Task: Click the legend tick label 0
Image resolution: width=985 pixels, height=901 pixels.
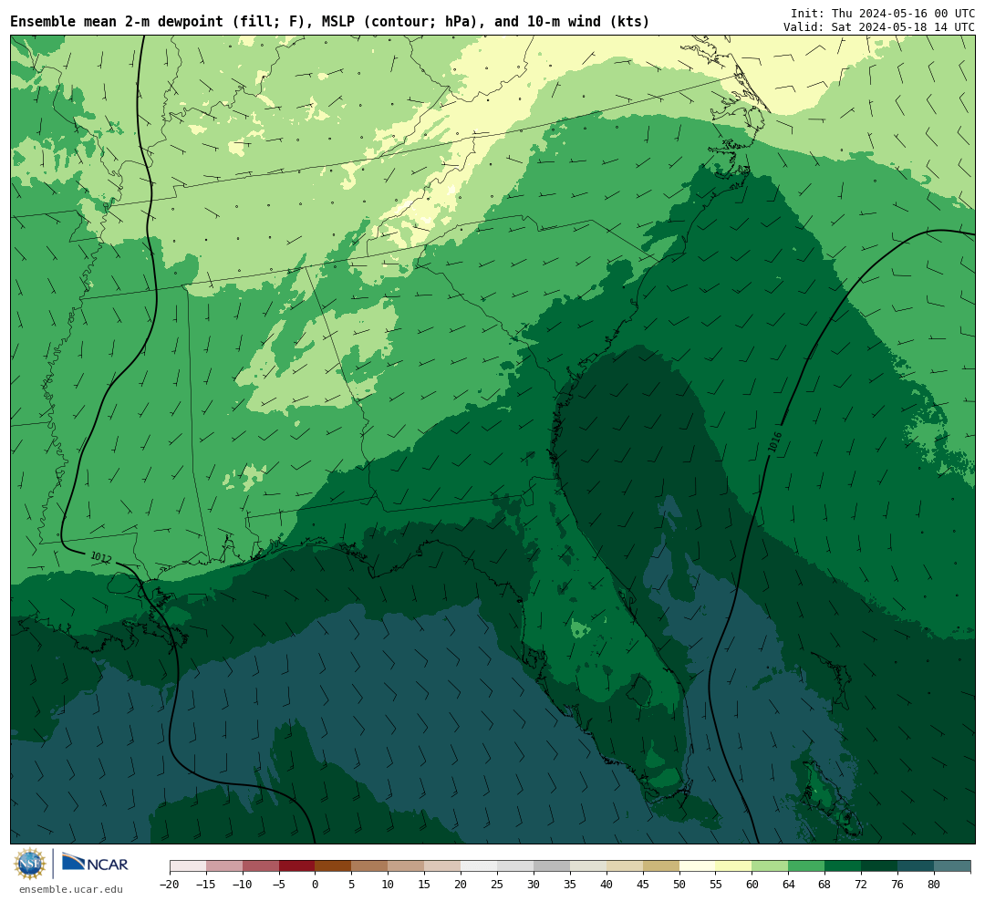Action: point(316,885)
